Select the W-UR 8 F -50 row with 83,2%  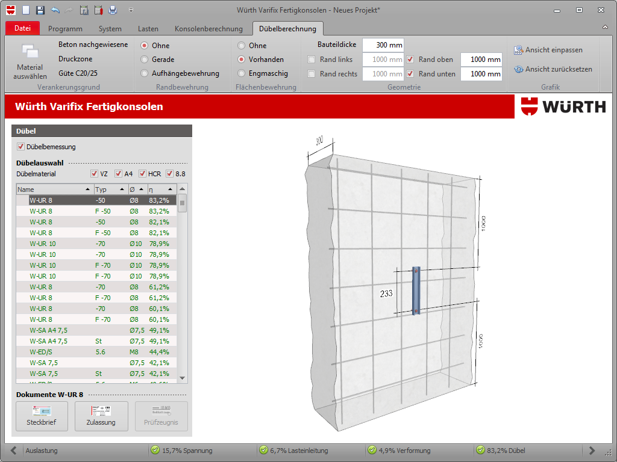(96, 211)
